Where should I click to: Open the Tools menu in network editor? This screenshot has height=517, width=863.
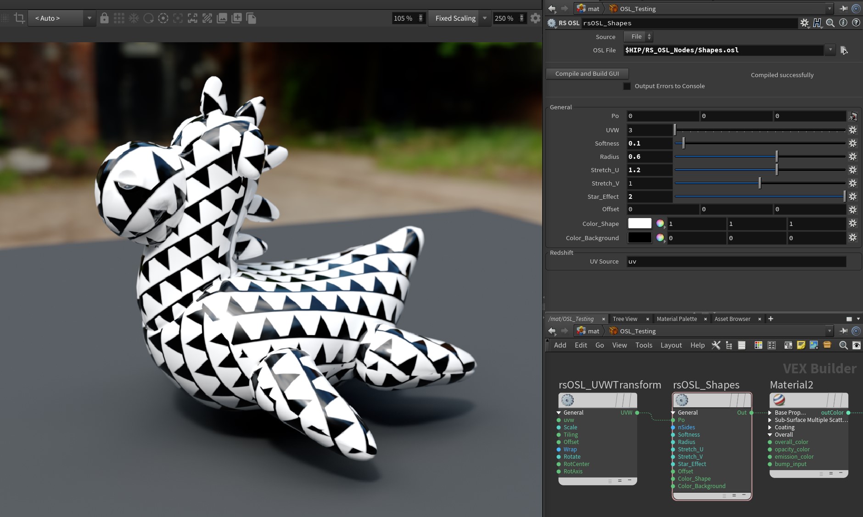644,345
